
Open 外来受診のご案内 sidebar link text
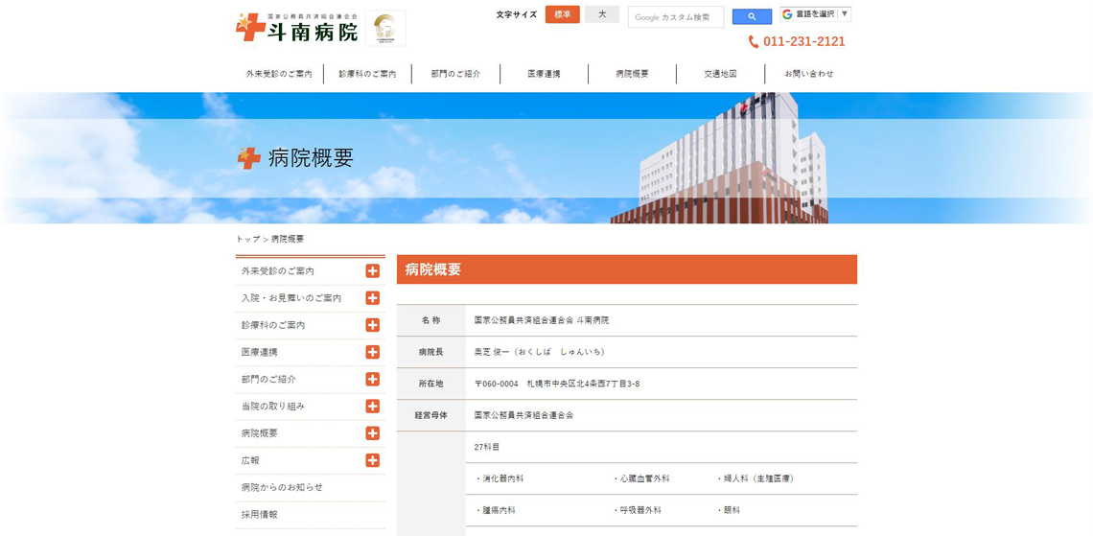[x=277, y=271]
